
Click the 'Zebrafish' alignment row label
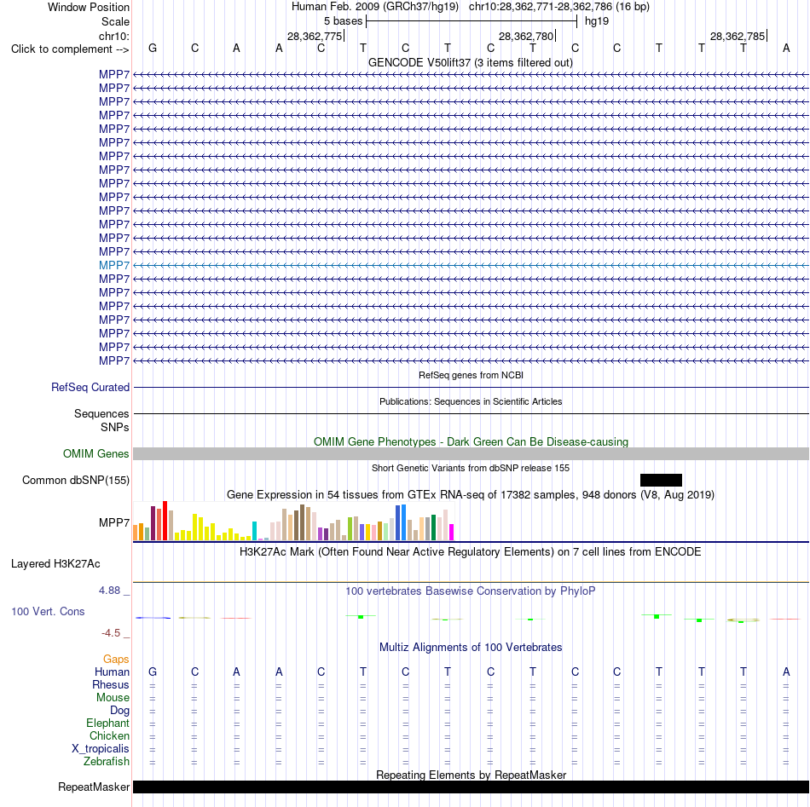click(x=107, y=762)
